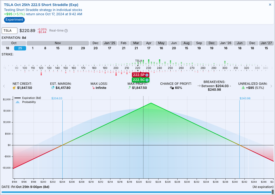Viewport: 275px width, 195px height.
Task: Click the Aug month header
Action: pos(186,43)
